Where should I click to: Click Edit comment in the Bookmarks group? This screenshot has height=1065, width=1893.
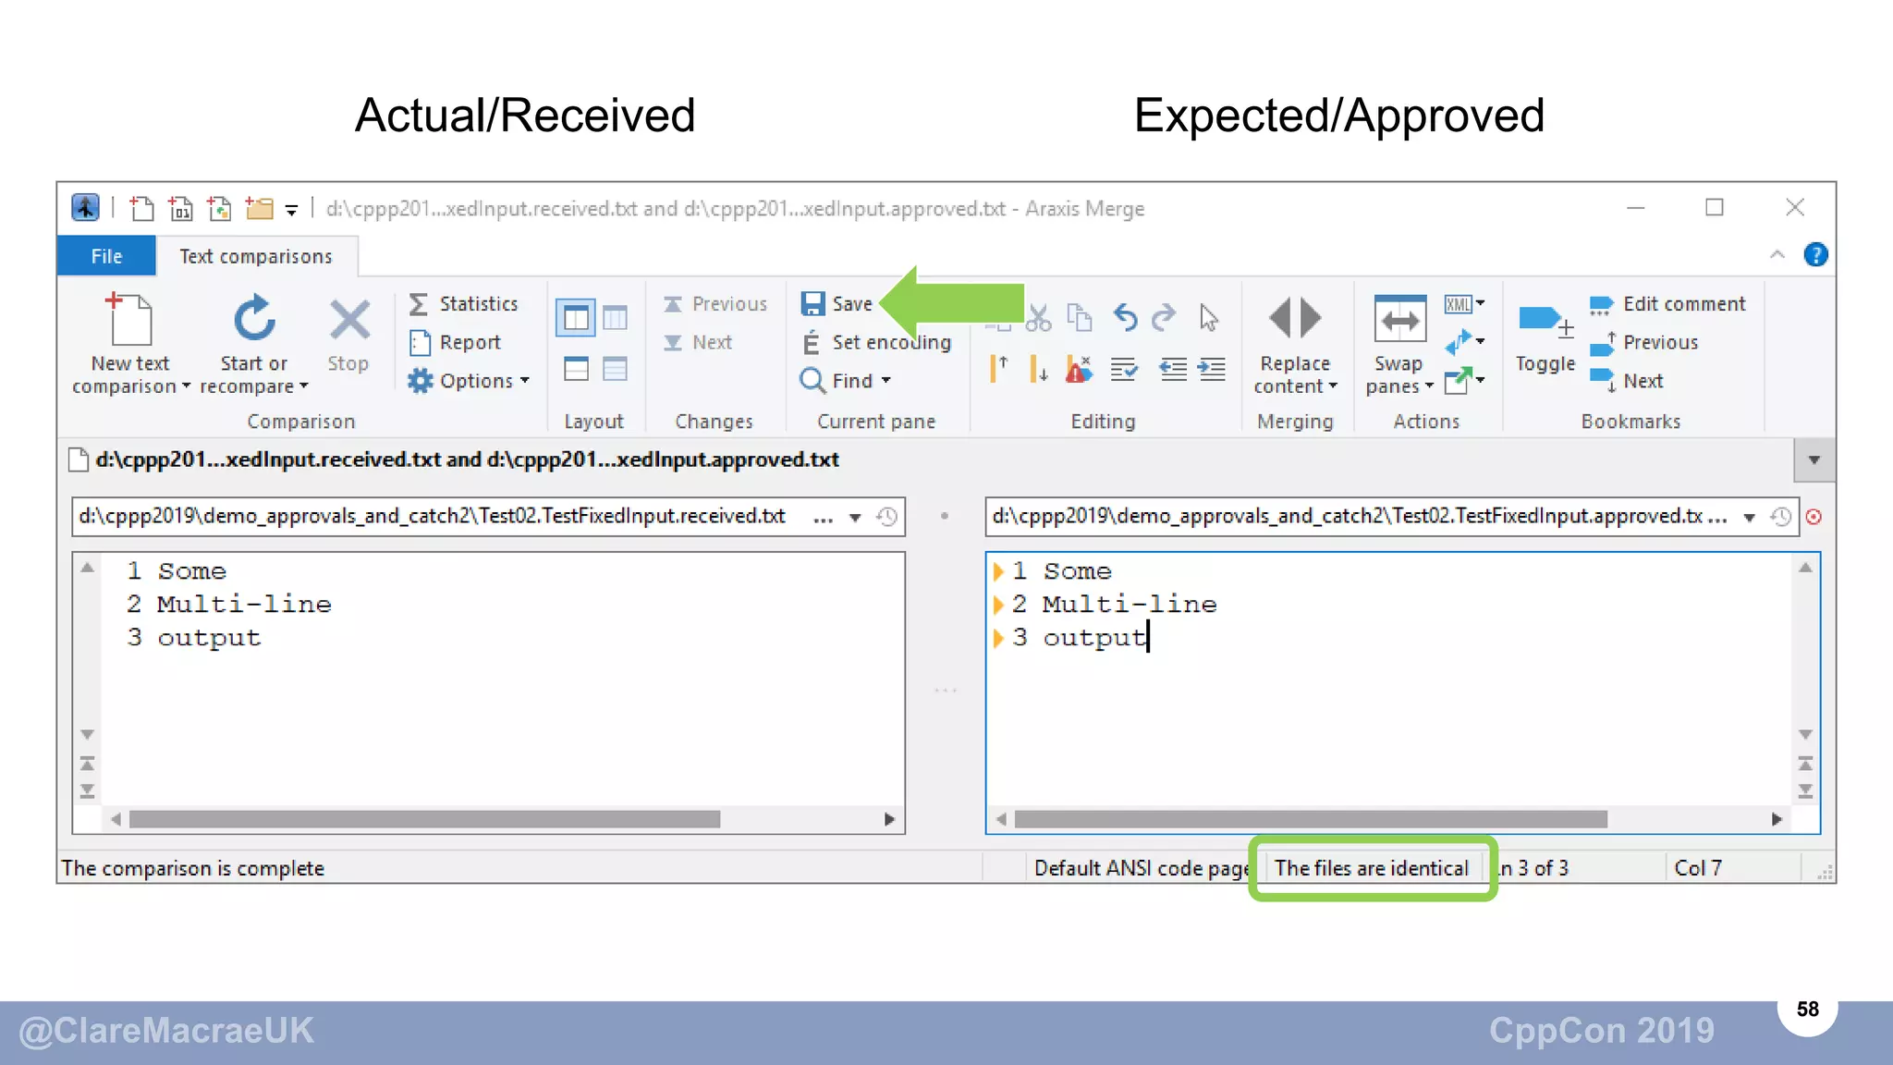coord(1667,304)
